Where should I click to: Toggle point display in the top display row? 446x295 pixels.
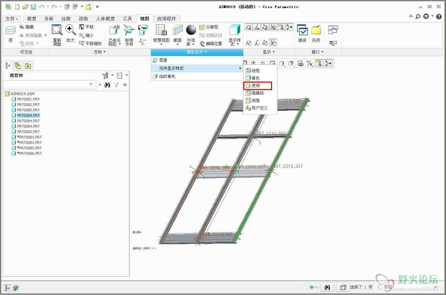[x=265, y=27]
